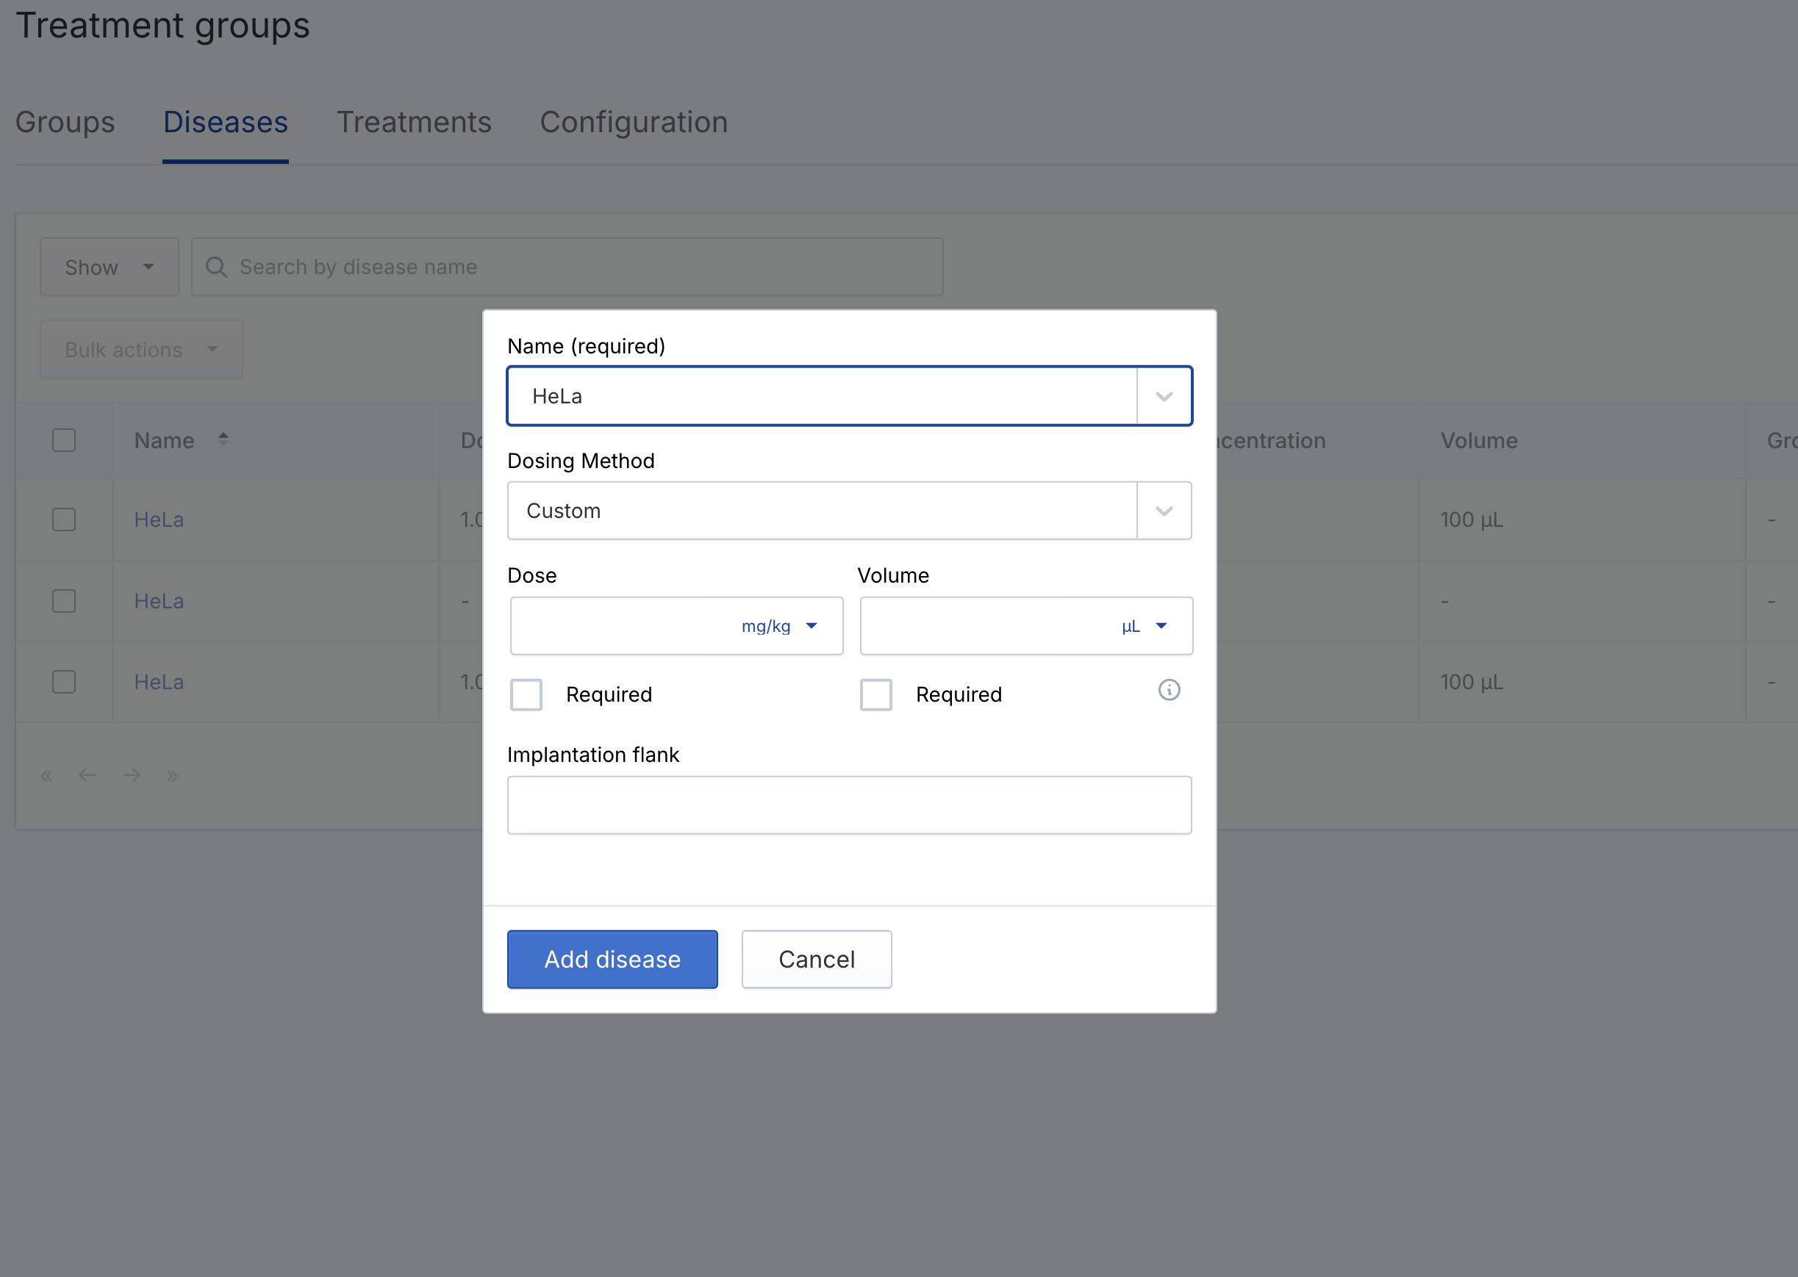
Task: Sort by Name column arrows
Action: (x=223, y=439)
